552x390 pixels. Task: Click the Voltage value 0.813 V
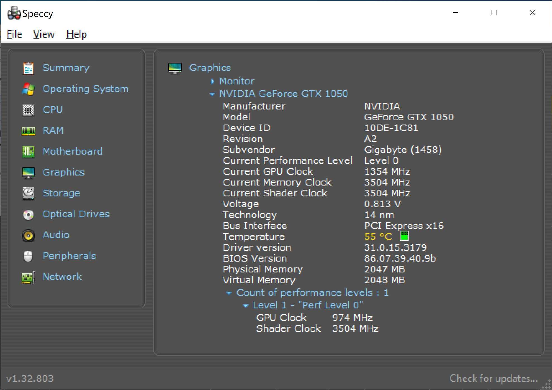coord(383,204)
